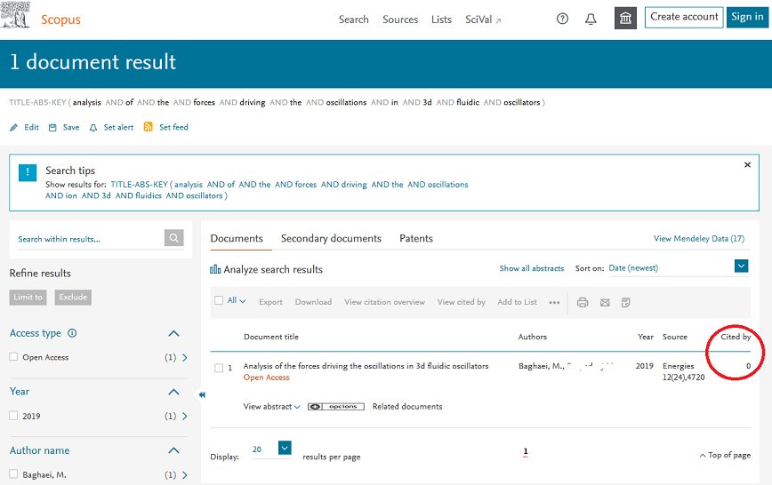Click the Create account button

pos(683,17)
